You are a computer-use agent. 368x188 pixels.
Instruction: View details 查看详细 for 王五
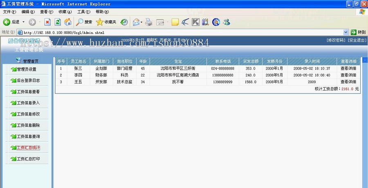[x=348, y=82]
